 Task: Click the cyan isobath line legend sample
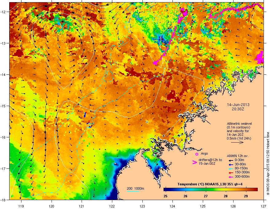click(133, 191)
